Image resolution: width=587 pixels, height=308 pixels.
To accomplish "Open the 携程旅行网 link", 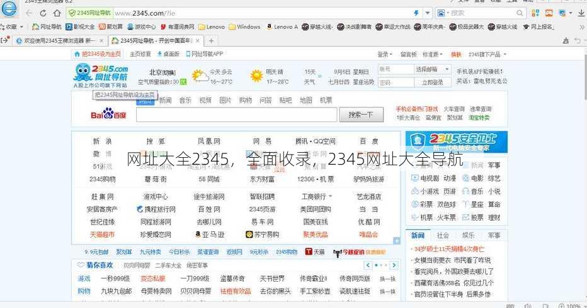I will click(156, 209).
